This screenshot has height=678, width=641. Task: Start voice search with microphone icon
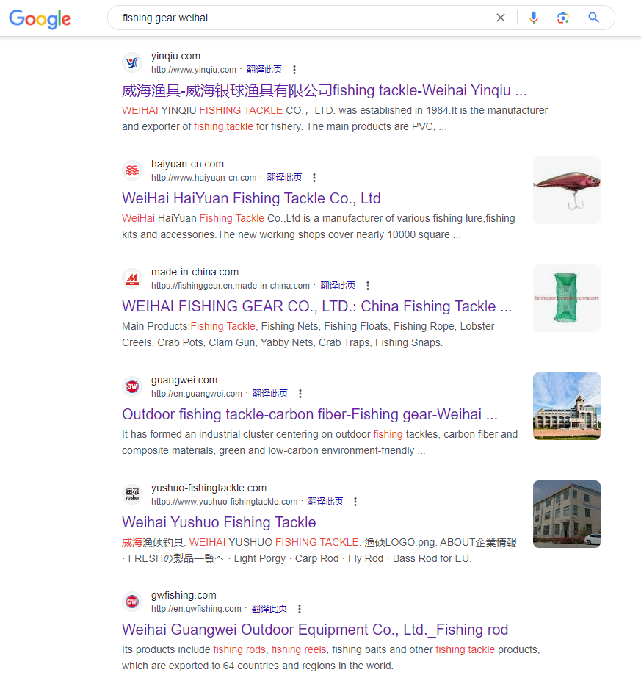pos(534,18)
